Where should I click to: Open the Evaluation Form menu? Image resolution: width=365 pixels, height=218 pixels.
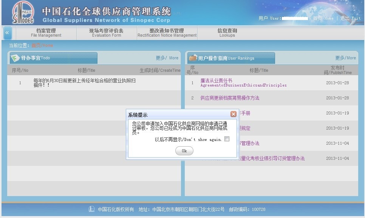(106, 33)
